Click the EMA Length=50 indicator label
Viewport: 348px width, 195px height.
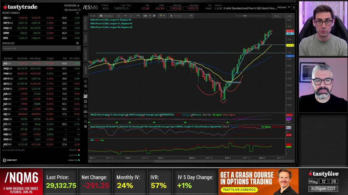click(x=111, y=27)
